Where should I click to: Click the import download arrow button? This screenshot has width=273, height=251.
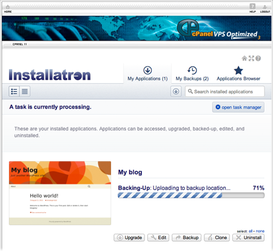(176, 92)
